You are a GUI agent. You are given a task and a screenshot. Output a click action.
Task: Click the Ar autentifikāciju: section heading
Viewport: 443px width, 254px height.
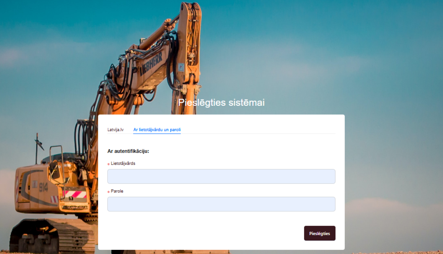click(x=128, y=151)
